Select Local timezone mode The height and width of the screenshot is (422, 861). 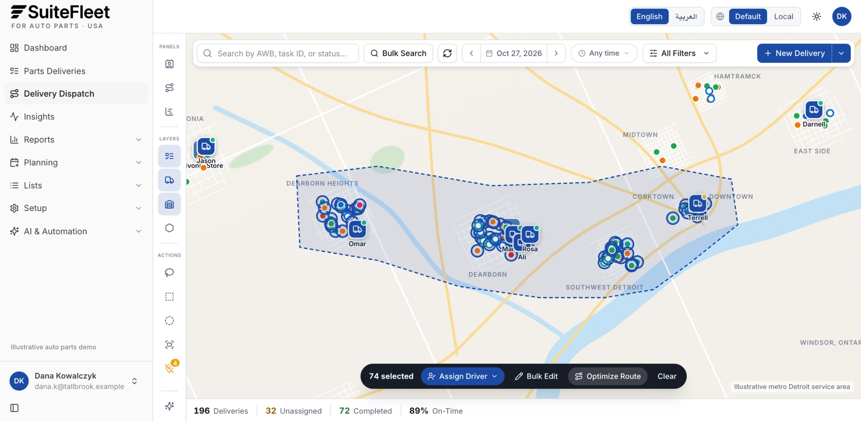coord(784,16)
